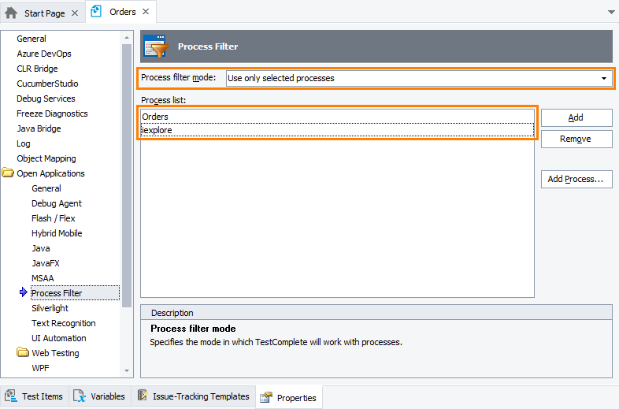Select WPF option

click(x=40, y=368)
